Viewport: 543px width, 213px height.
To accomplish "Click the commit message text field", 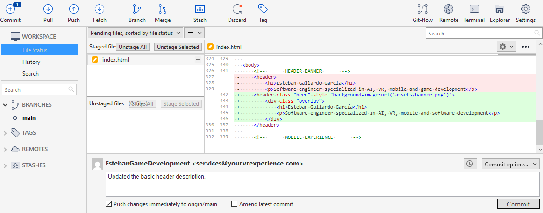I will tap(322, 185).
